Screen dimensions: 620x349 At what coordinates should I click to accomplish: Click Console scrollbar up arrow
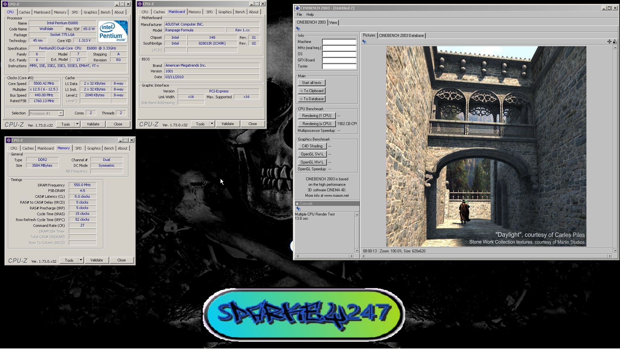pyautogui.click(x=357, y=215)
